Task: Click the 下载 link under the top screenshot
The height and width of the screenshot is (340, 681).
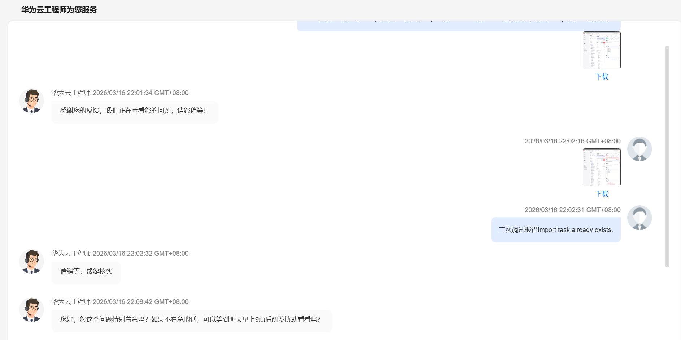Action: [x=602, y=77]
